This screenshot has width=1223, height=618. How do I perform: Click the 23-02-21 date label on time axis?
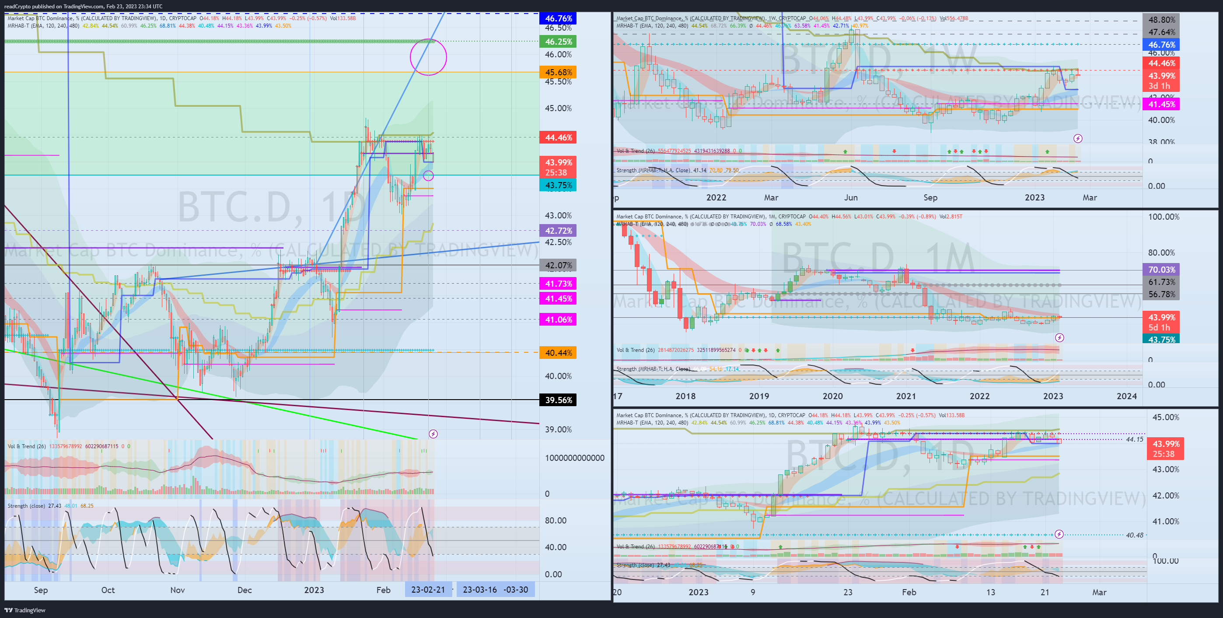tap(428, 590)
